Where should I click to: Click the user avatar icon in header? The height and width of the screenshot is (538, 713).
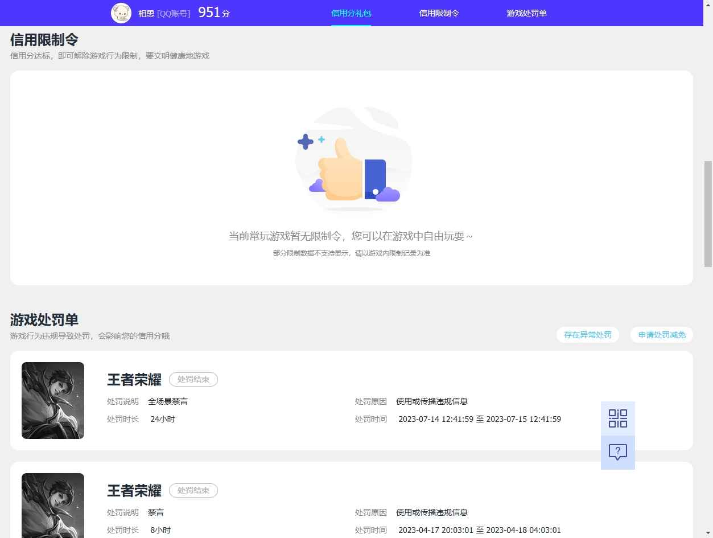121,13
